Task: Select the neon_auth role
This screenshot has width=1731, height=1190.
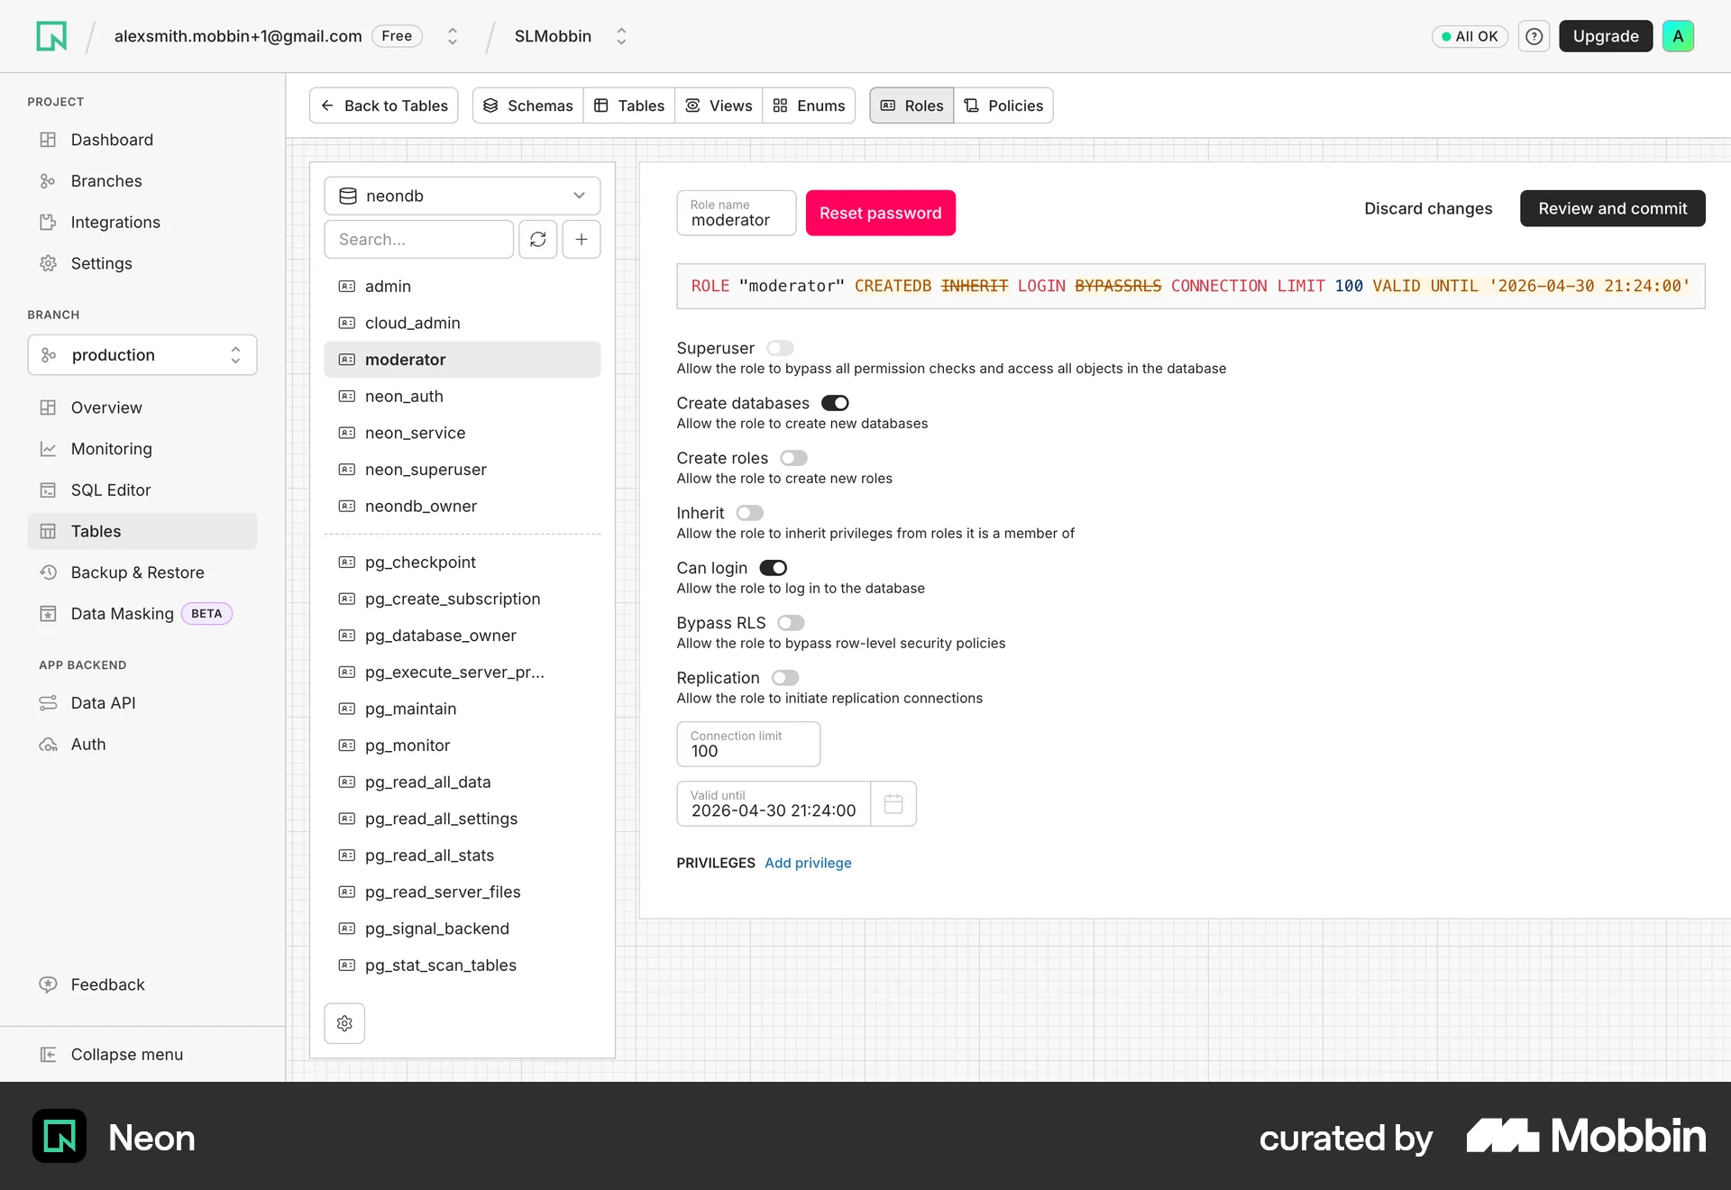Action: [x=463, y=397]
